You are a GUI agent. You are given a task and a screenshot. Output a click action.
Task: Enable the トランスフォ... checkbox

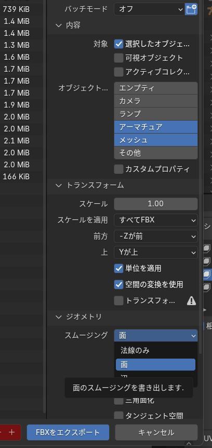click(x=118, y=300)
